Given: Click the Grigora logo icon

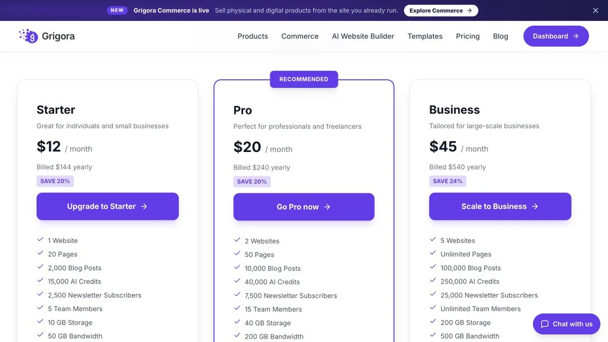Looking at the screenshot, I should click(28, 36).
